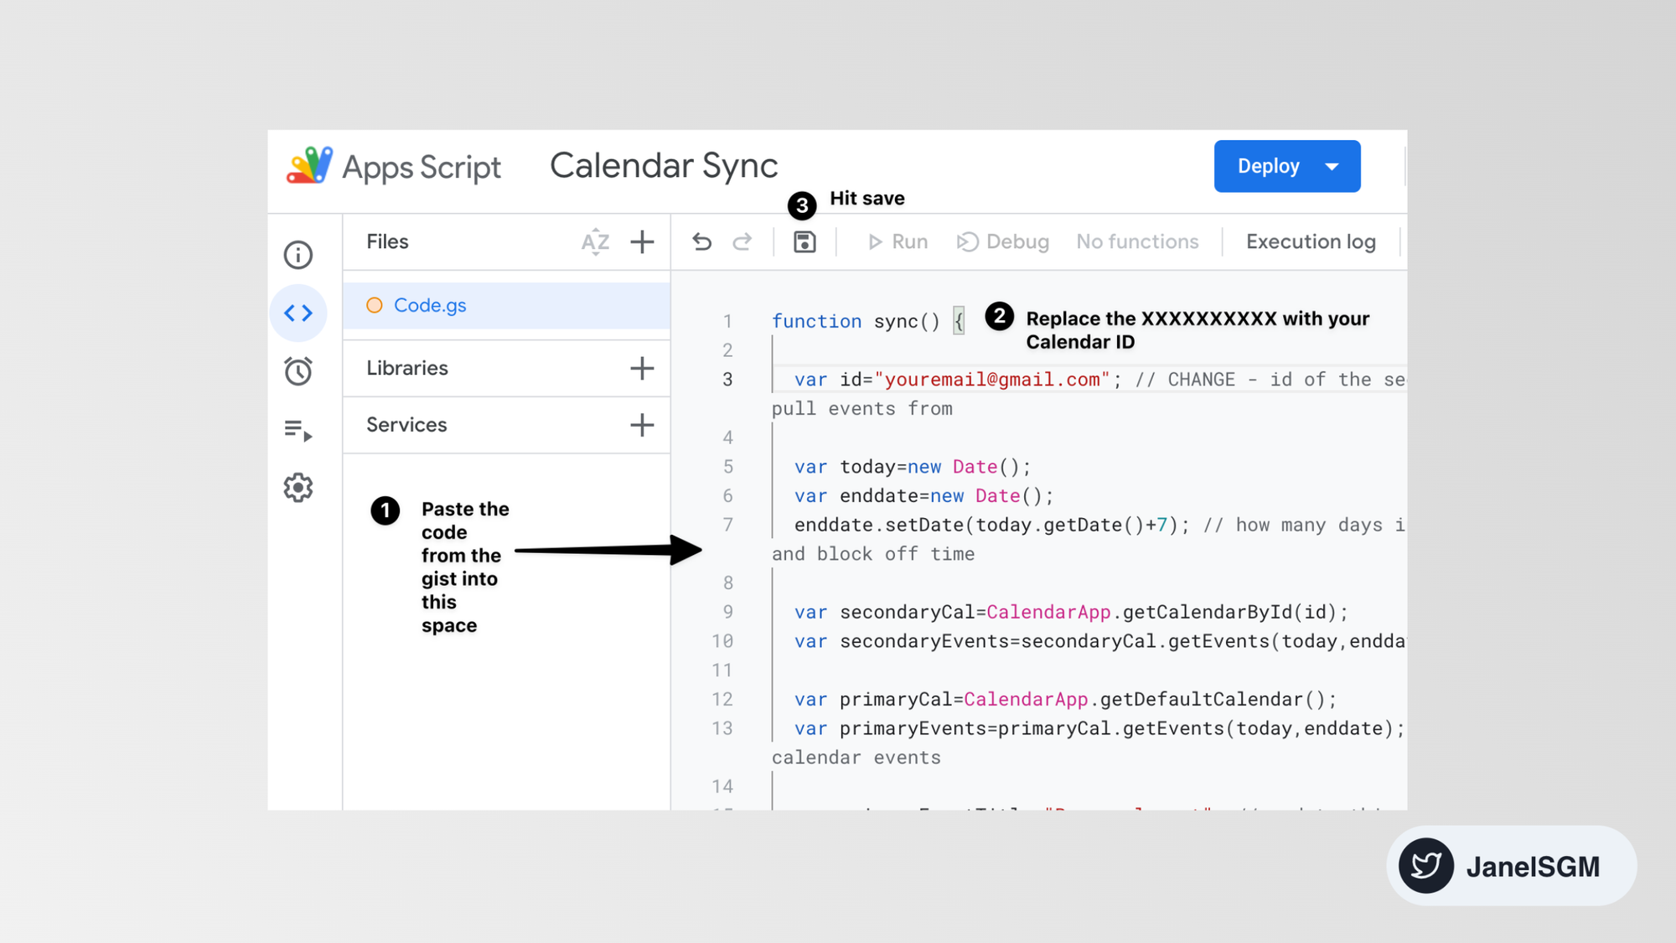
Task: Click line number 9 in gutter
Action: point(728,612)
